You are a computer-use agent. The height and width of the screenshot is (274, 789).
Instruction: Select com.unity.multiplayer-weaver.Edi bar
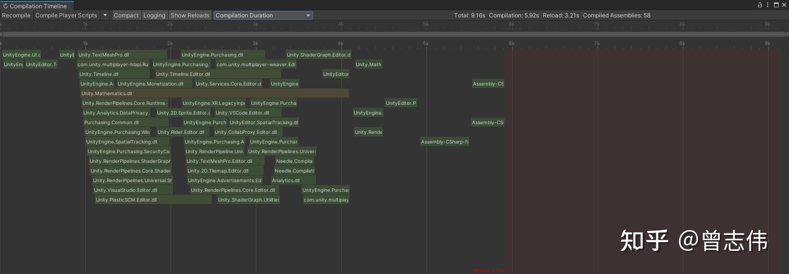point(256,64)
